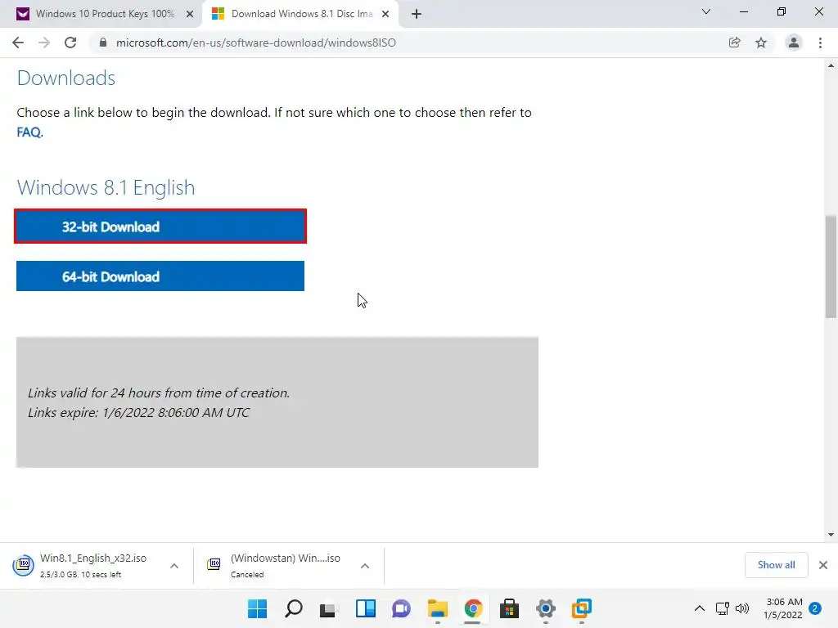Close the Windows 10 Product Keys tab

(x=190, y=14)
